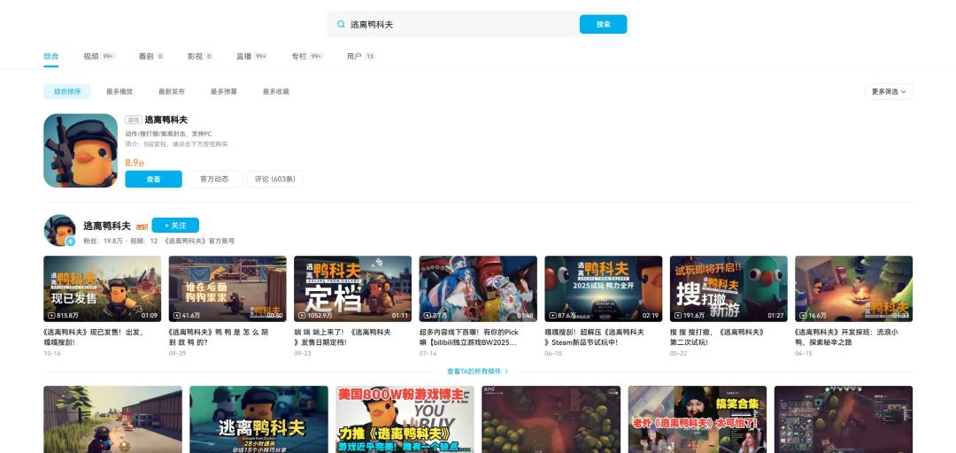Viewport: 956px width, 453px height.
Task: Sort by 最多播放
Action: tap(119, 91)
